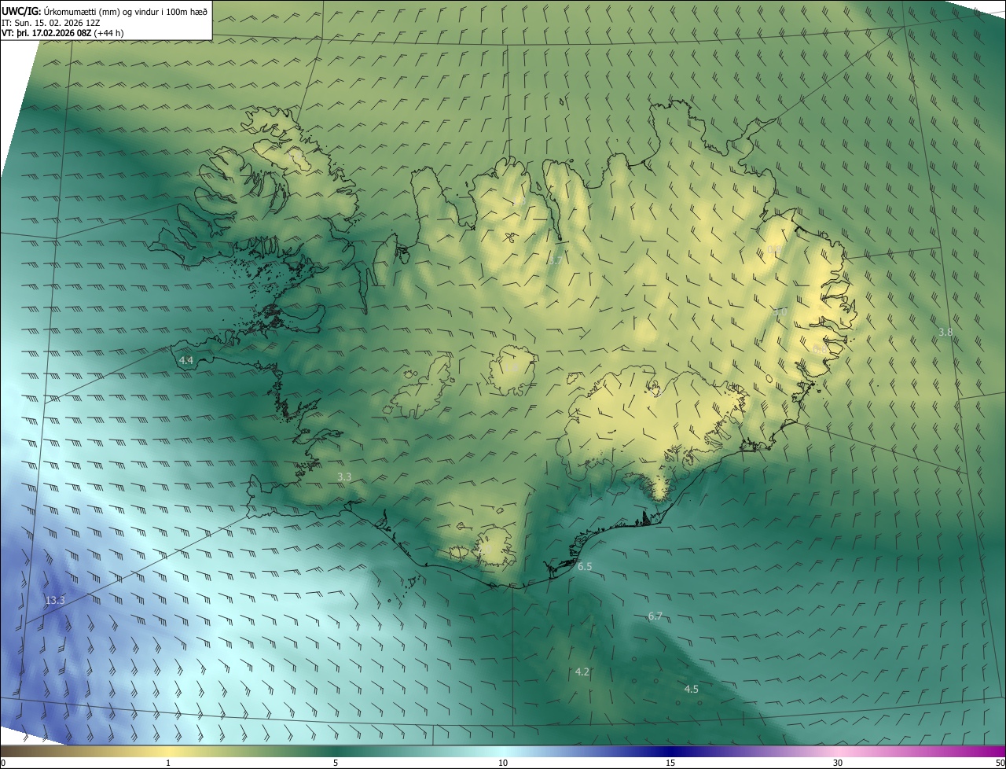Click the colour scale tick label "5"
The image size is (1006, 769).
(x=336, y=763)
